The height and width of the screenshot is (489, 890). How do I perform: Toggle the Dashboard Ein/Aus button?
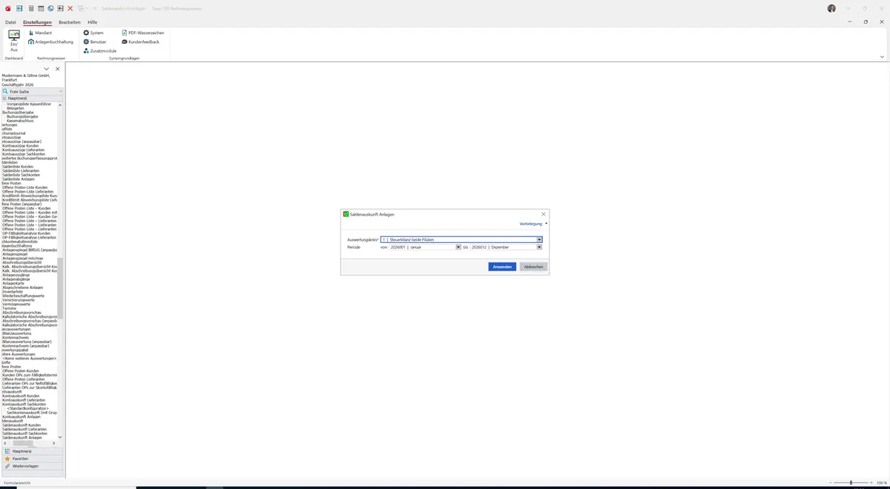coord(14,41)
